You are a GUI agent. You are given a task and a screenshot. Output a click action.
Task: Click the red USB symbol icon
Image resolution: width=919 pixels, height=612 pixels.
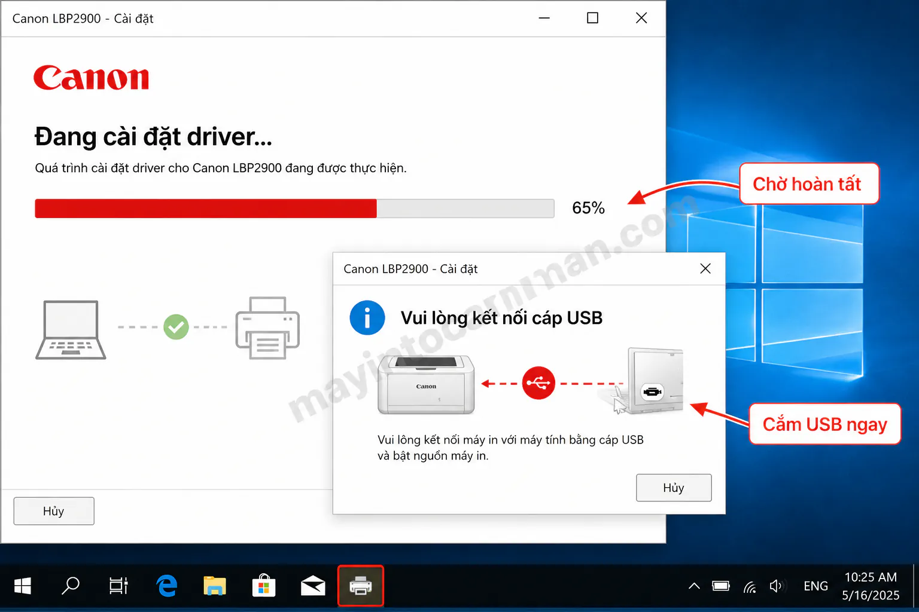tap(538, 382)
